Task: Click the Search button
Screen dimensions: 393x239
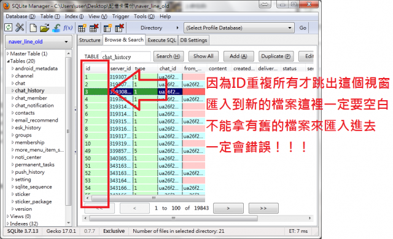Action: click(x=168, y=56)
